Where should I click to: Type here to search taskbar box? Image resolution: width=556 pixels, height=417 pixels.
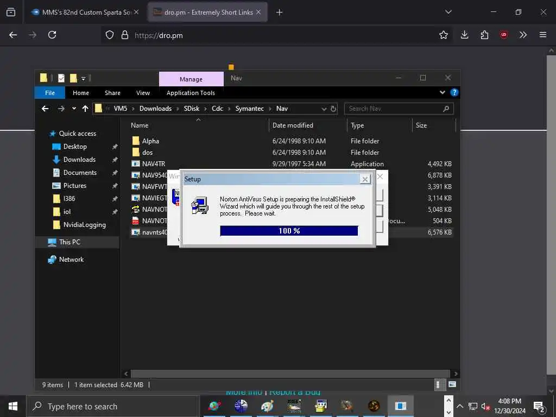click(113, 406)
